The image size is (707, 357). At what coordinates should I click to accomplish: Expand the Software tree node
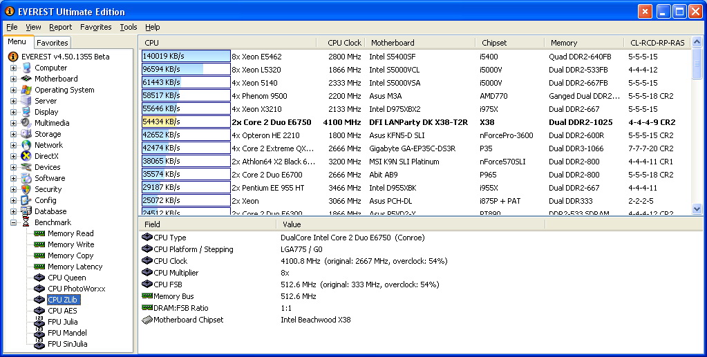click(14, 178)
